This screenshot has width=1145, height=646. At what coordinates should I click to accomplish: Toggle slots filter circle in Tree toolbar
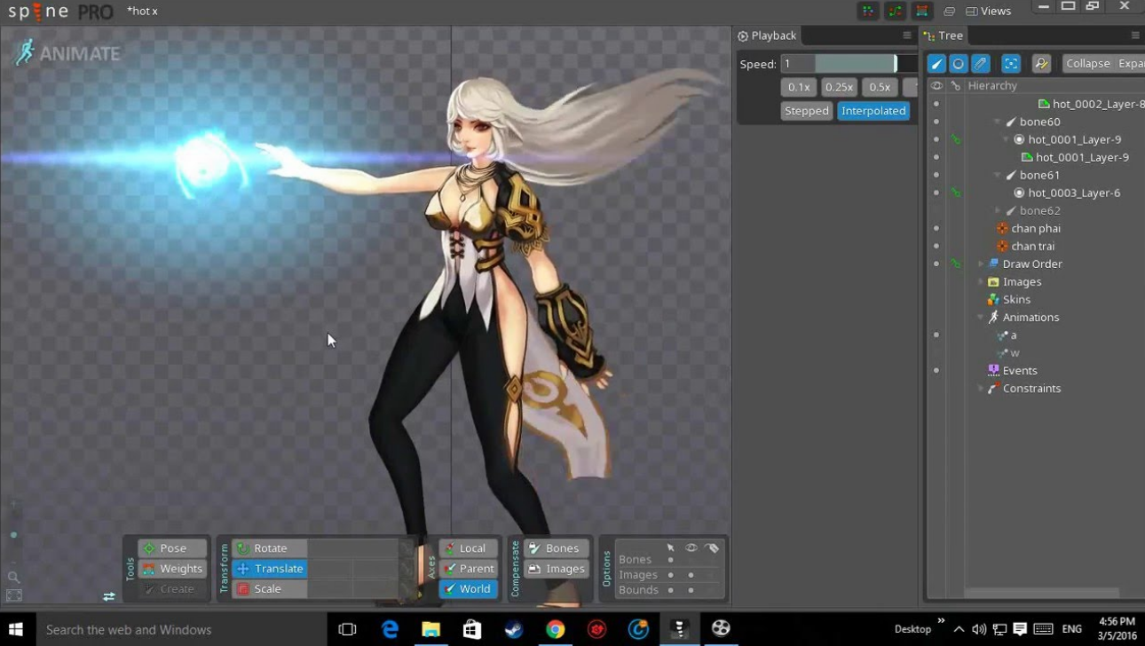(959, 64)
